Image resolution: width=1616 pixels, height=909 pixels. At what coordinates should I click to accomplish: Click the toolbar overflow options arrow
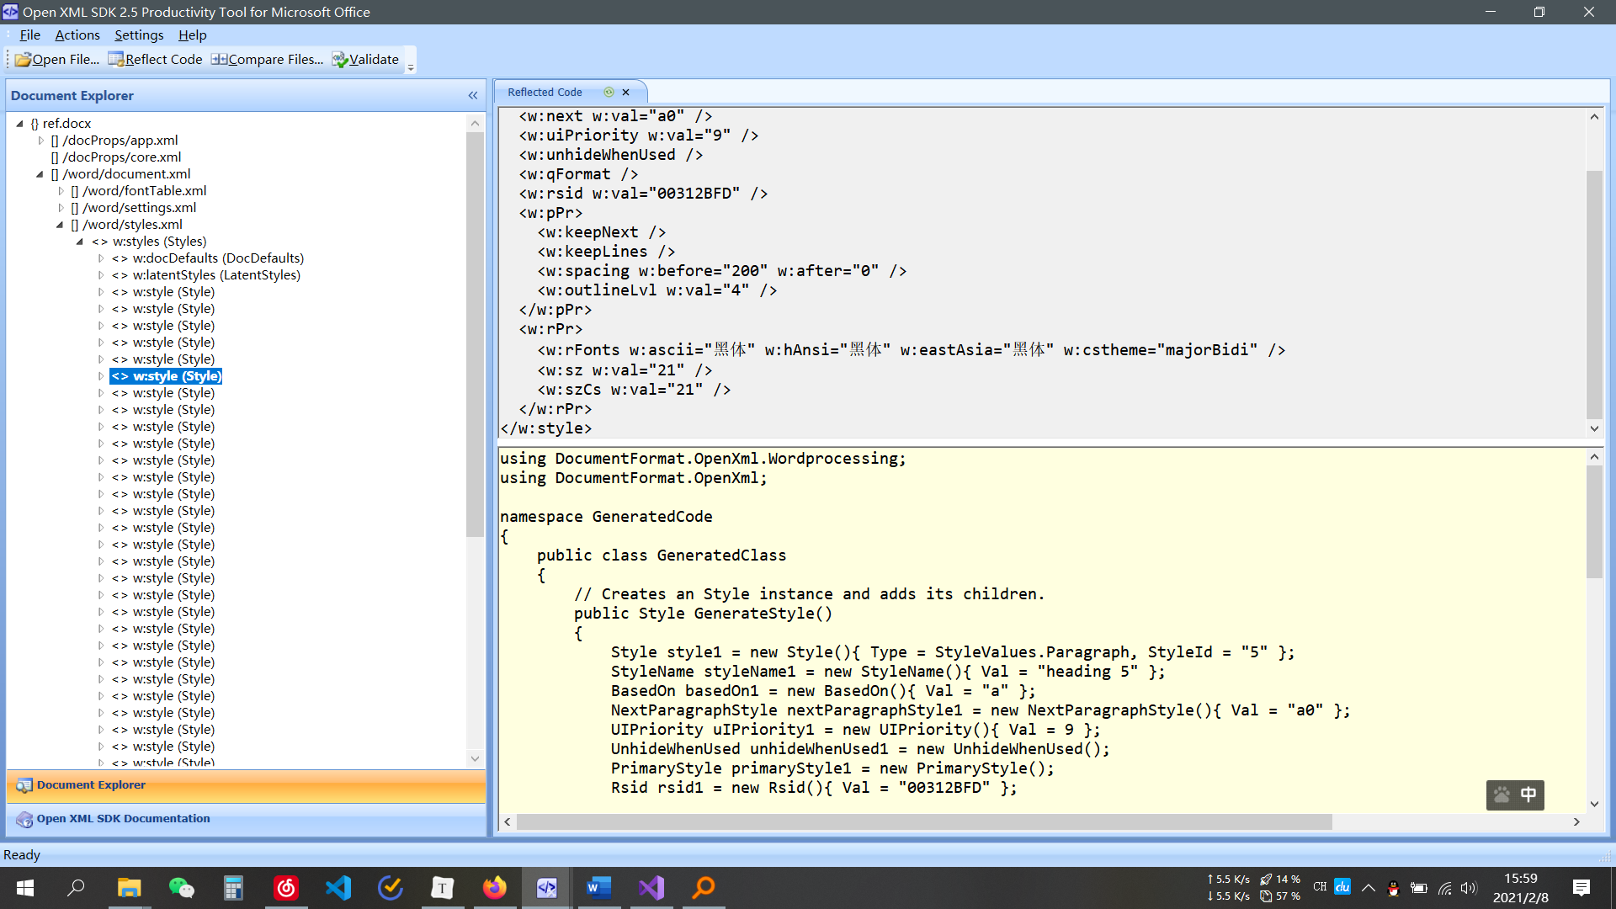tap(411, 66)
